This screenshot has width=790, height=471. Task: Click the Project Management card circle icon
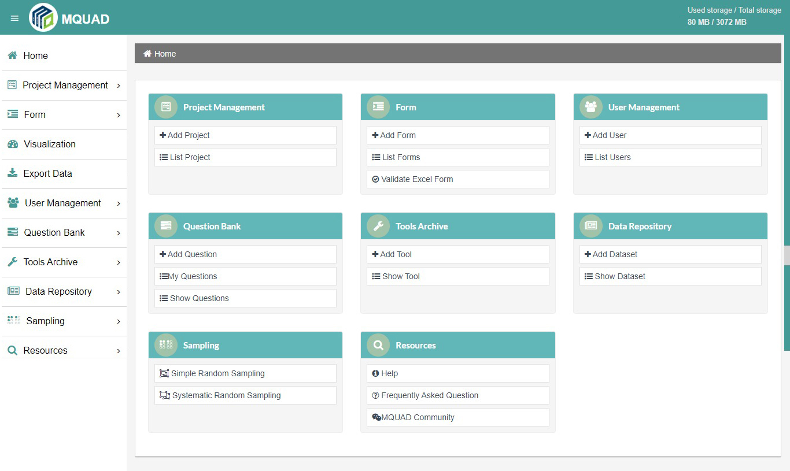[166, 107]
